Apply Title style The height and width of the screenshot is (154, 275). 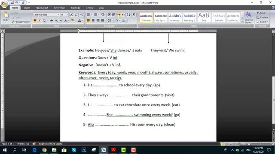point(204,18)
